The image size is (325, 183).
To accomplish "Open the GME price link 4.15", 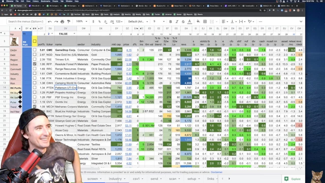I will (x=129, y=50).
